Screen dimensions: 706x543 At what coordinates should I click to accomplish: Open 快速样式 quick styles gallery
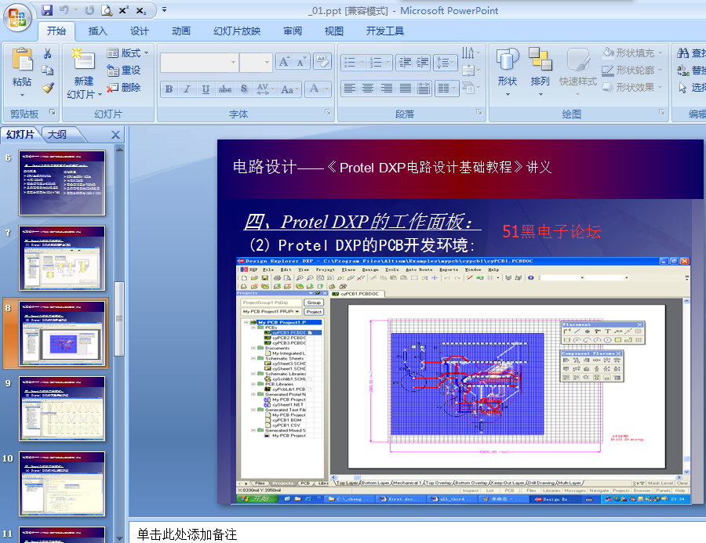coord(577,71)
